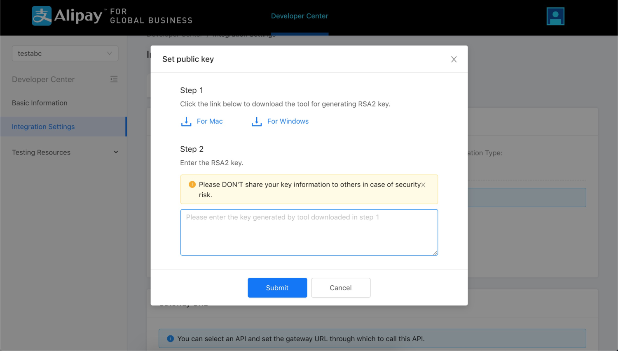This screenshot has width=618, height=351.
Task: Click the DON'T share key warning text
Action: click(310, 189)
